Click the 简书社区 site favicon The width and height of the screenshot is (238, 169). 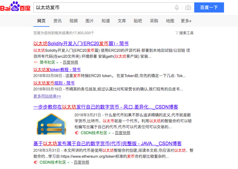pyautogui.click(x=36, y=62)
